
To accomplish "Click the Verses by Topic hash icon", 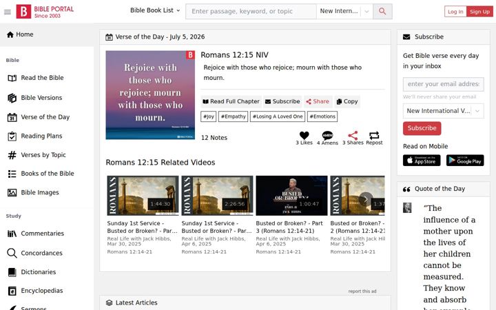I will (12, 155).
